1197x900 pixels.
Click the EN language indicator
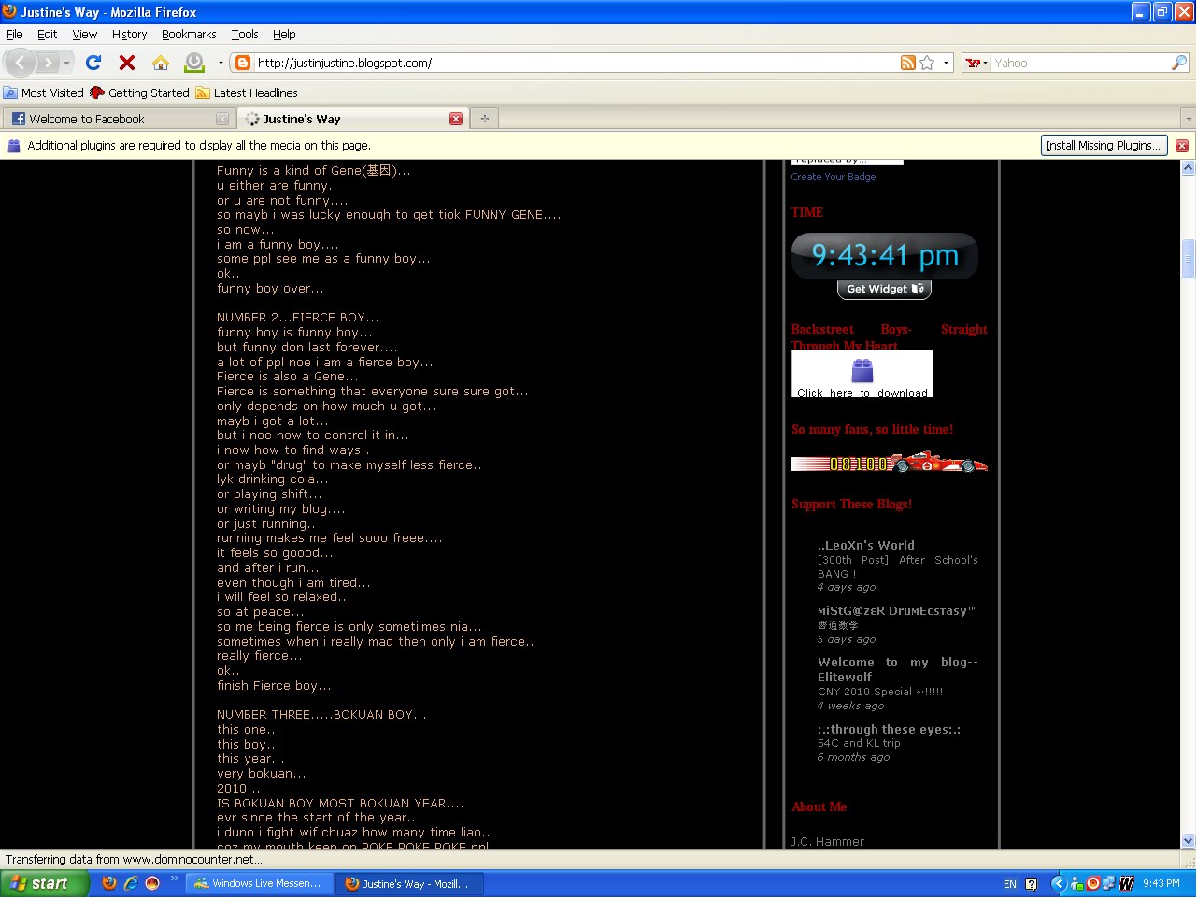[1010, 883]
